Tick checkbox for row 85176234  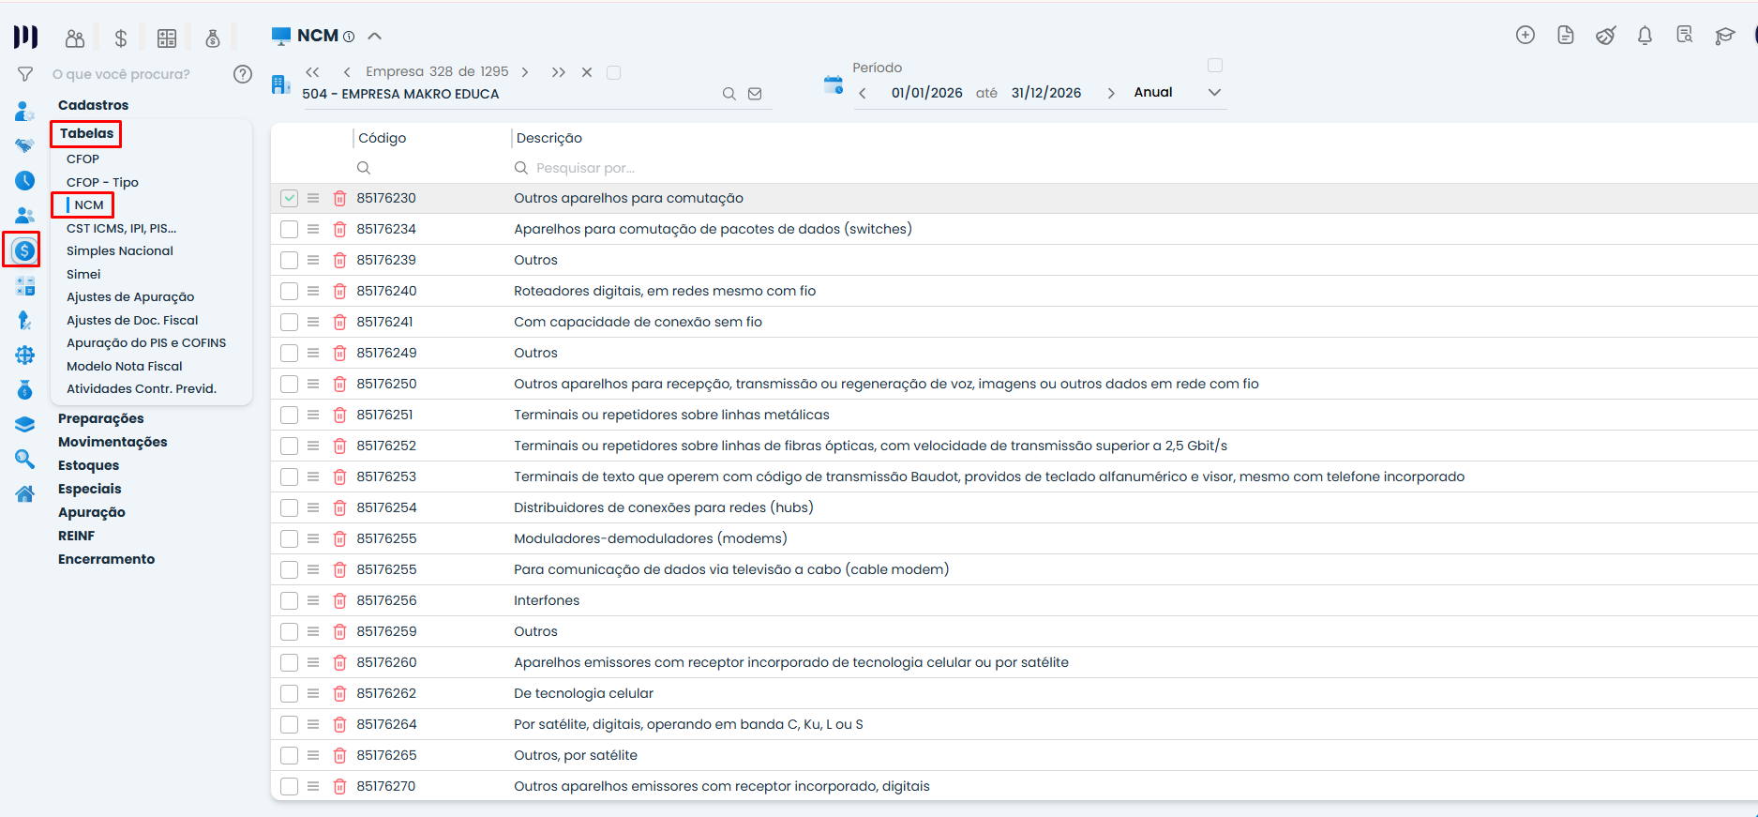(289, 229)
